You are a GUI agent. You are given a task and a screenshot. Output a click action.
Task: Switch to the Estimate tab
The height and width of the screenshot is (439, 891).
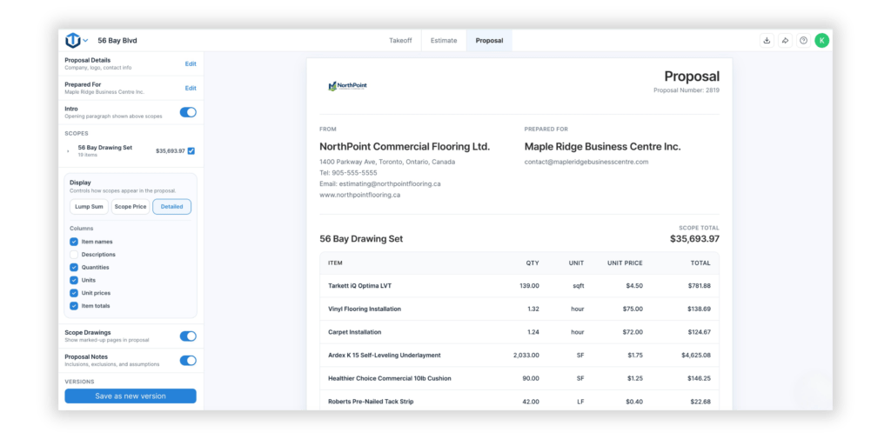[444, 40]
